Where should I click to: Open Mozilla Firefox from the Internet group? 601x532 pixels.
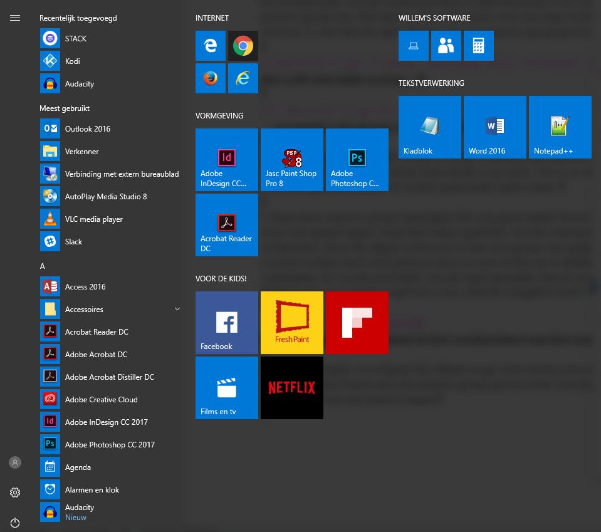point(210,78)
